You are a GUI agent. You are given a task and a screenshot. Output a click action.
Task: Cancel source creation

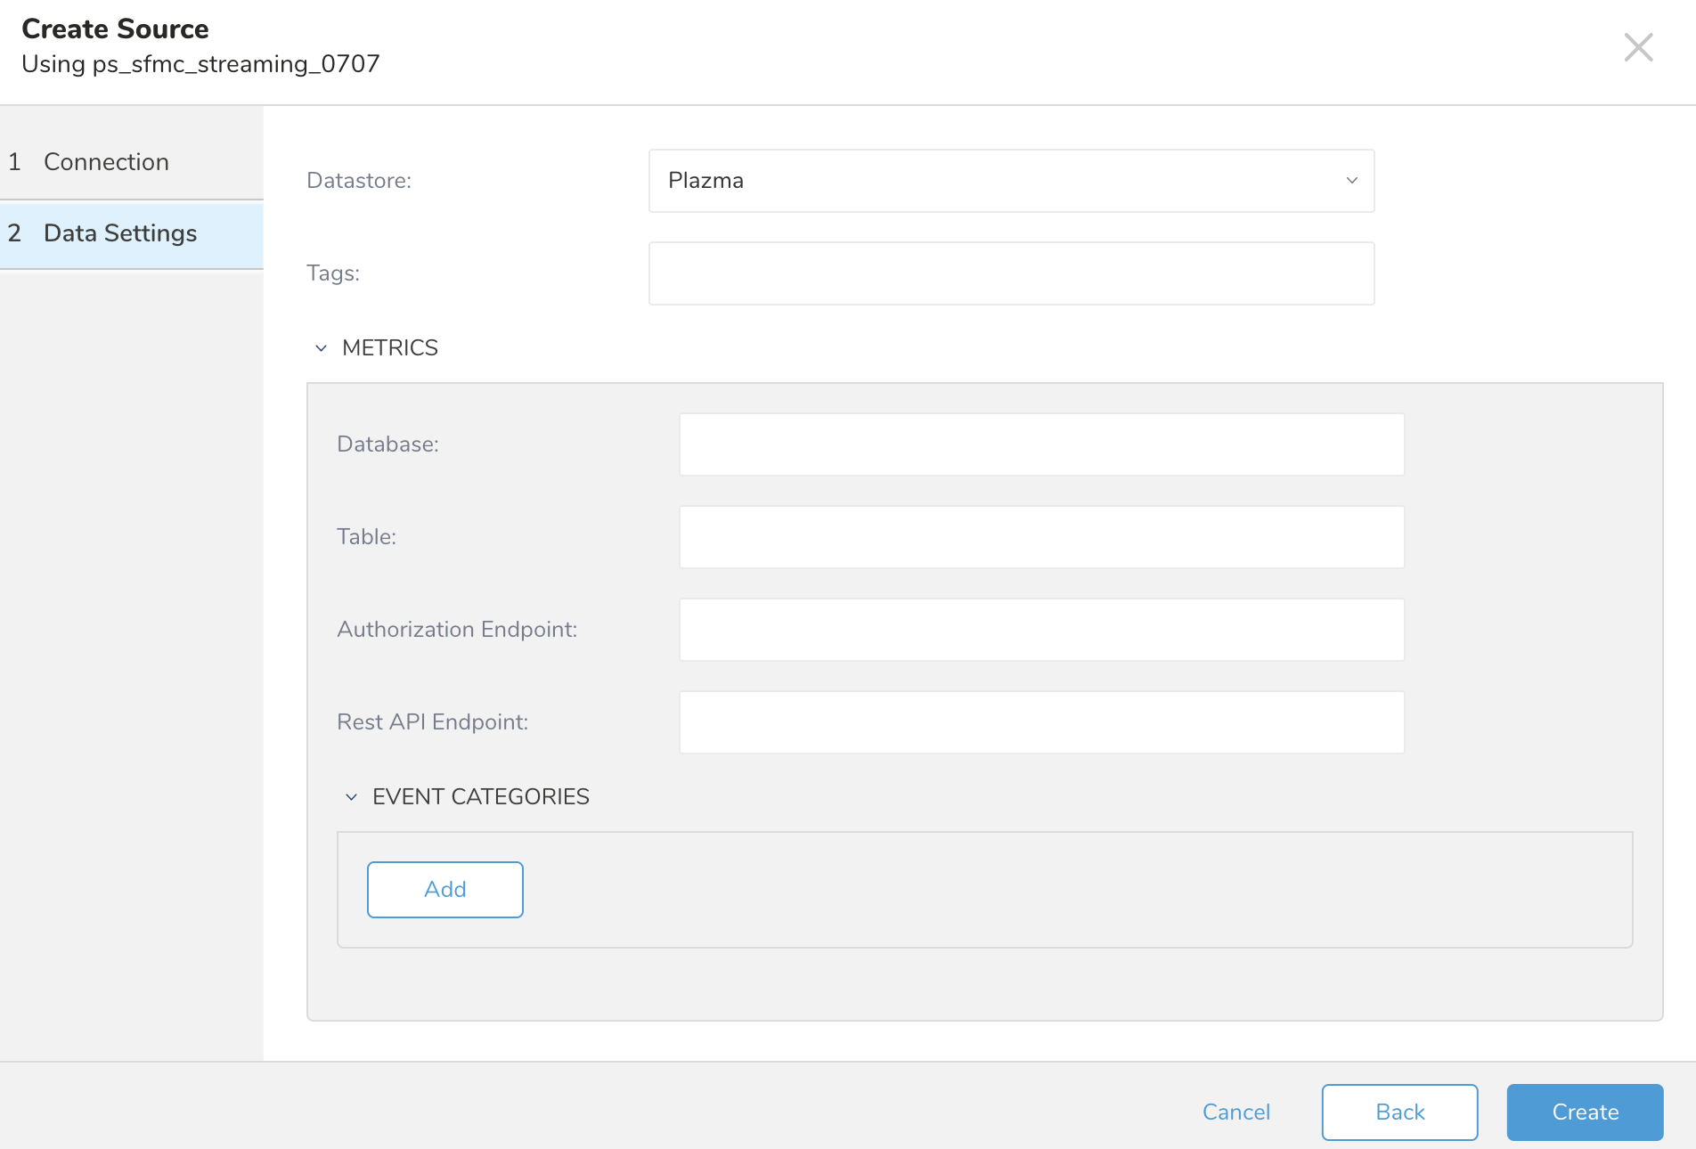1235,1112
